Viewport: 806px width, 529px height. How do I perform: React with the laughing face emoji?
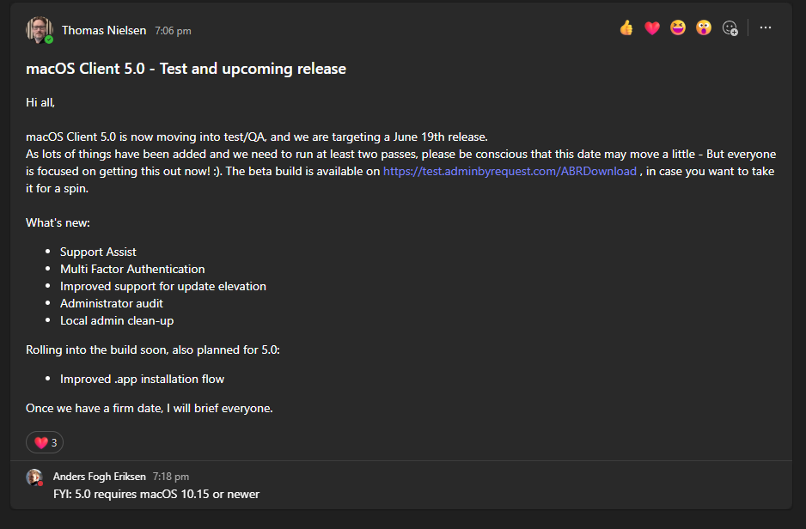coord(678,27)
